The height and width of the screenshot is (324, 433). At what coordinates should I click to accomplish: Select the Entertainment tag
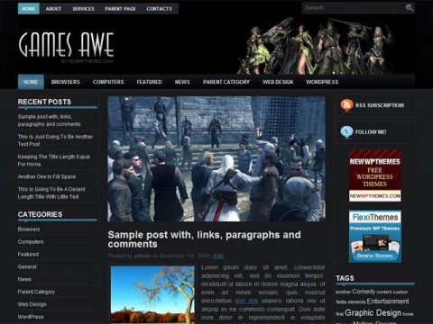[388, 301]
